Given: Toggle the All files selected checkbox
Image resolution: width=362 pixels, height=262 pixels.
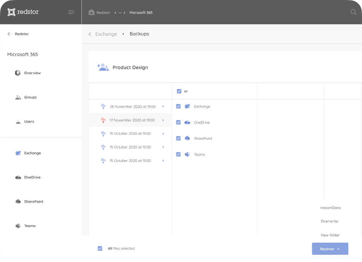Looking at the screenshot, I should 100,248.
